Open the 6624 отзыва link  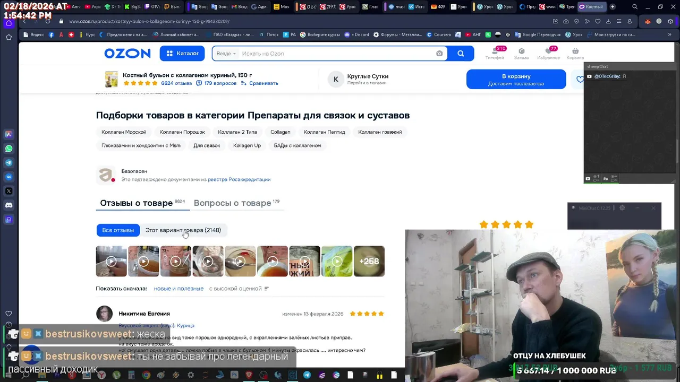pos(176,83)
